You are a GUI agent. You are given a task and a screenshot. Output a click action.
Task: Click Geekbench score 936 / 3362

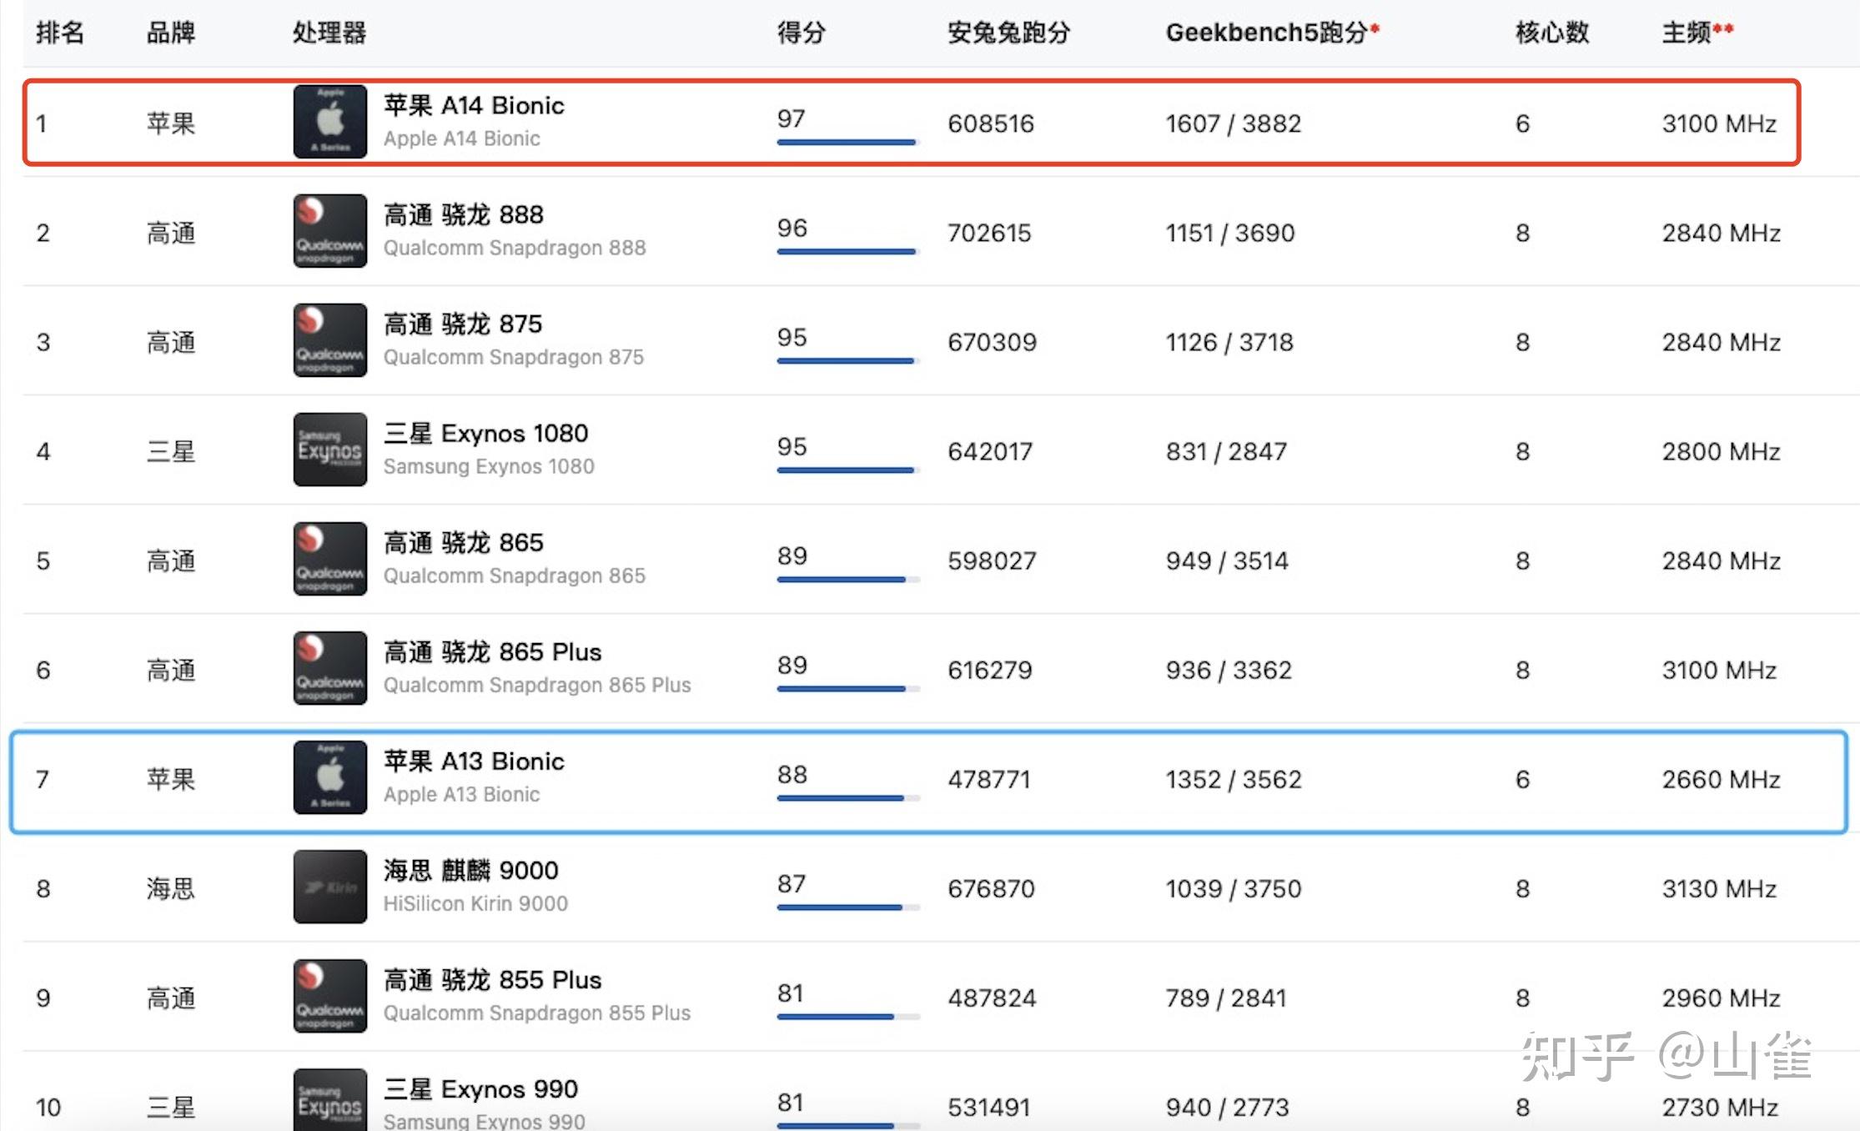1229,670
